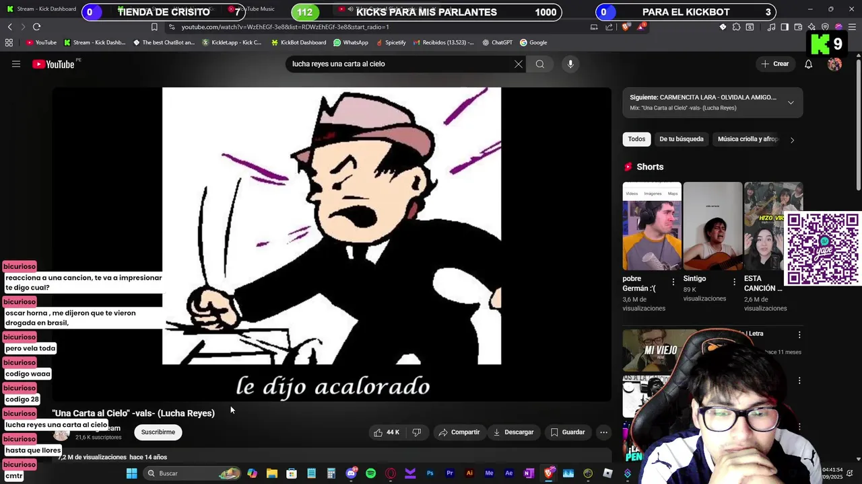The image size is (862, 484).
Task: Click the magnifier search button
Action: (540, 64)
